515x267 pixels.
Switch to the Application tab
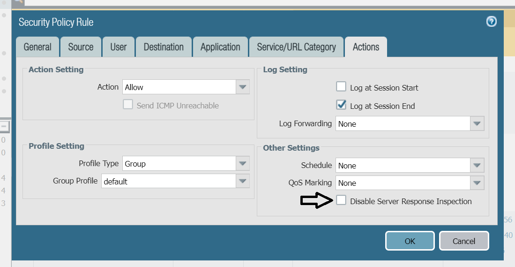click(x=220, y=47)
